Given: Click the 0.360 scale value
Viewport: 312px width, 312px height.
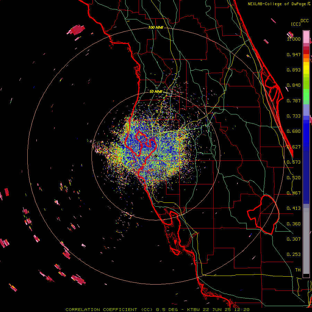Looking at the screenshot, I should 294,224.
